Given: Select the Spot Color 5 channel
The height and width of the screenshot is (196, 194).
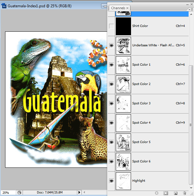Looking at the screenshot, I should point(142,142).
